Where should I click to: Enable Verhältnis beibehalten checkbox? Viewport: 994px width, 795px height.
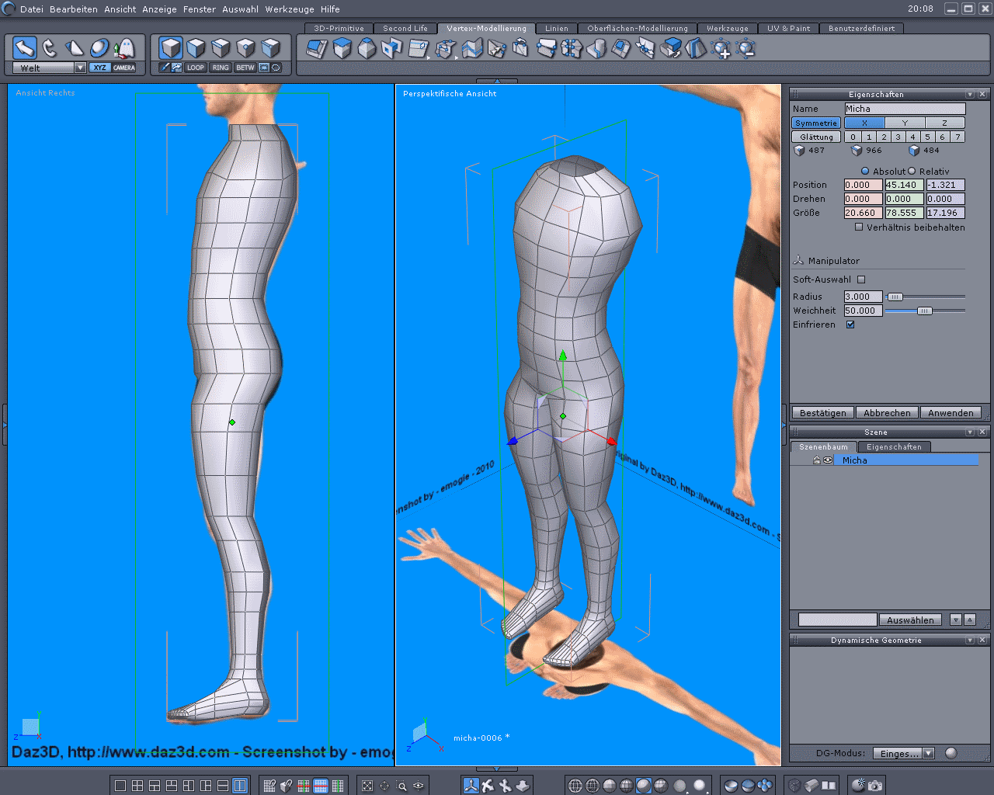(859, 227)
